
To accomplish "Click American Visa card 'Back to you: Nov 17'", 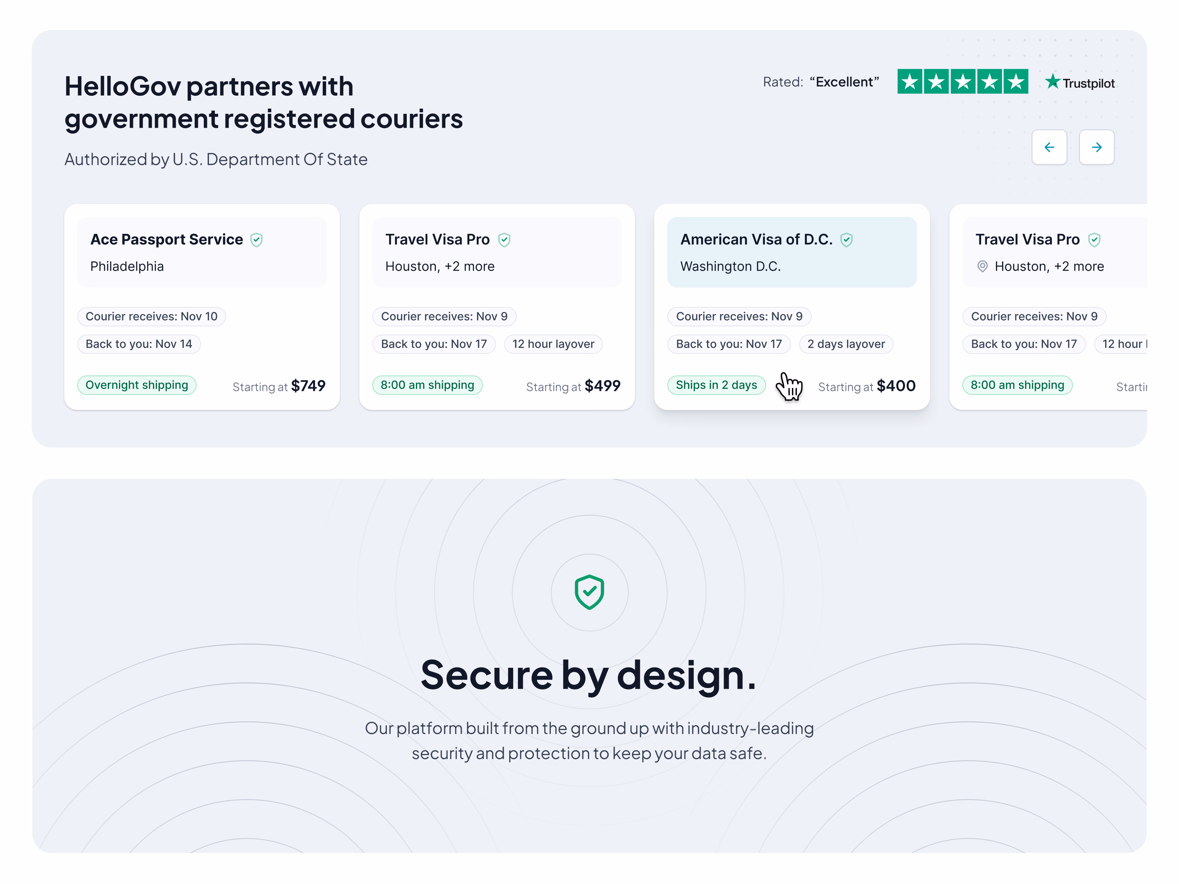I will [x=729, y=344].
